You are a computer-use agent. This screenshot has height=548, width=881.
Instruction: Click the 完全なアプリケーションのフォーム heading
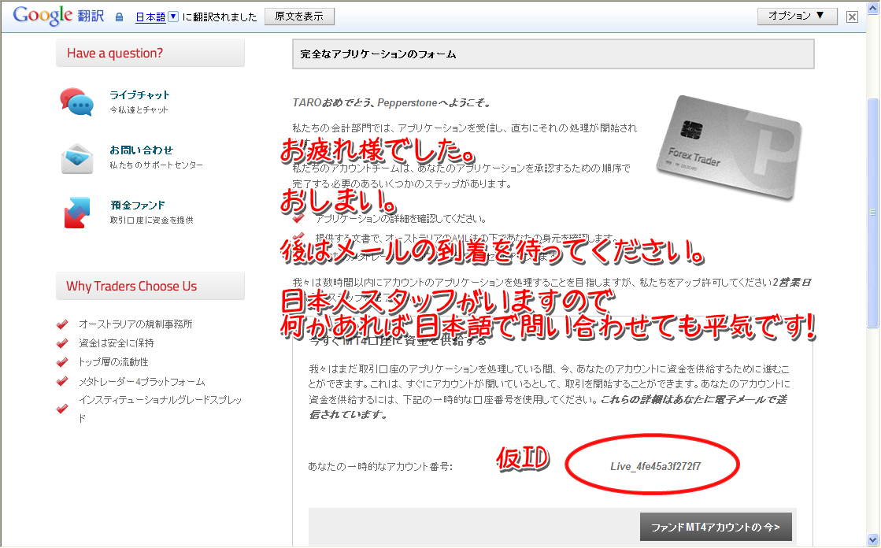378,54
